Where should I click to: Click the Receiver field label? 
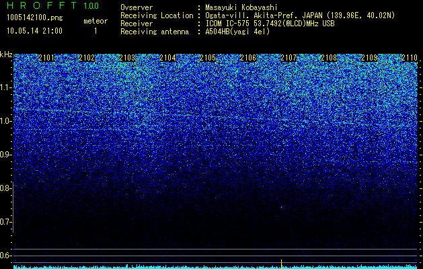coord(137,24)
